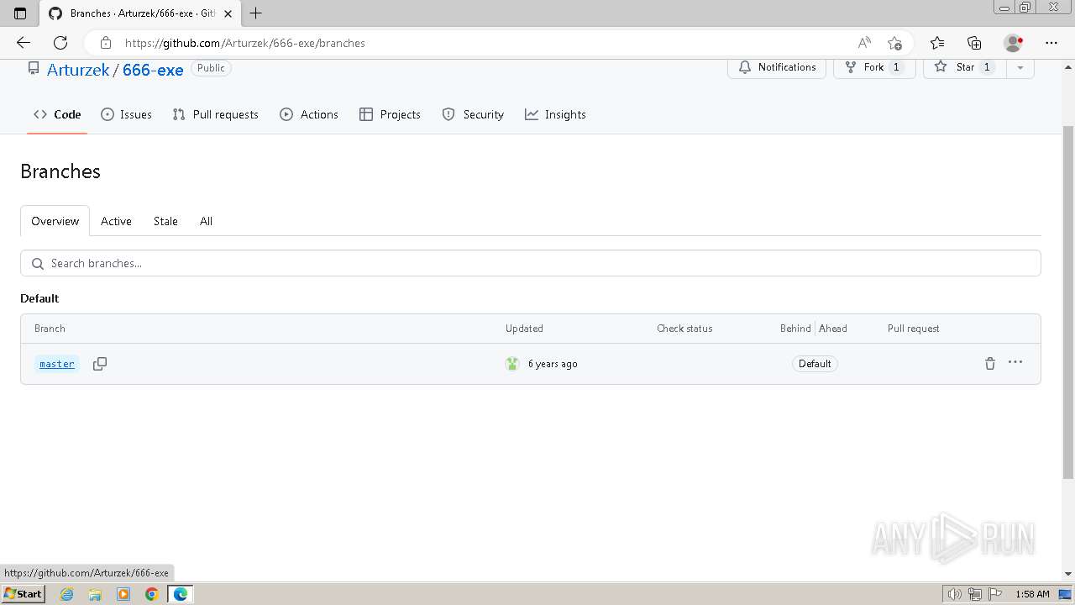Screen dimensions: 1075x605
Task: Click the 6 years ago timestamp
Action: pos(553,364)
